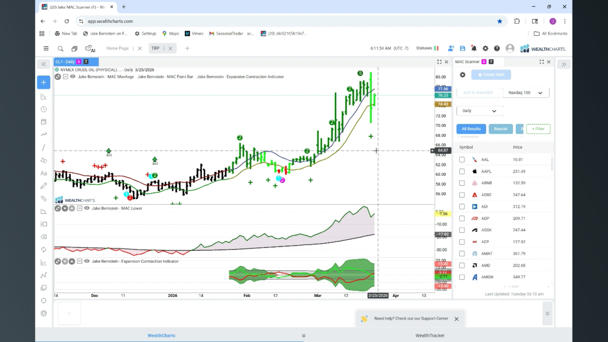Open the Nasdaq 100 watchlist dropdown
Image resolution: width=608 pixels, height=342 pixels.
tap(526, 93)
